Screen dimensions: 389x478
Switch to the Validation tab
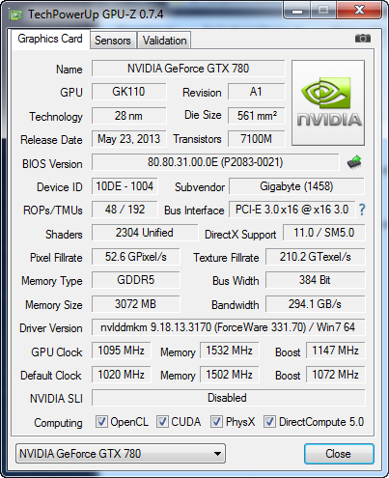click(x=164, y=41)
